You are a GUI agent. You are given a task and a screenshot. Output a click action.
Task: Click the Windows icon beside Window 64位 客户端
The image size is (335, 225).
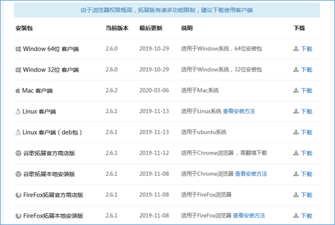pos(18,49)
